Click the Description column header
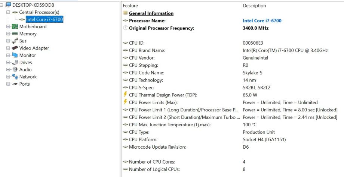Screen dimensions: 344x177 (x=254, y=6)
